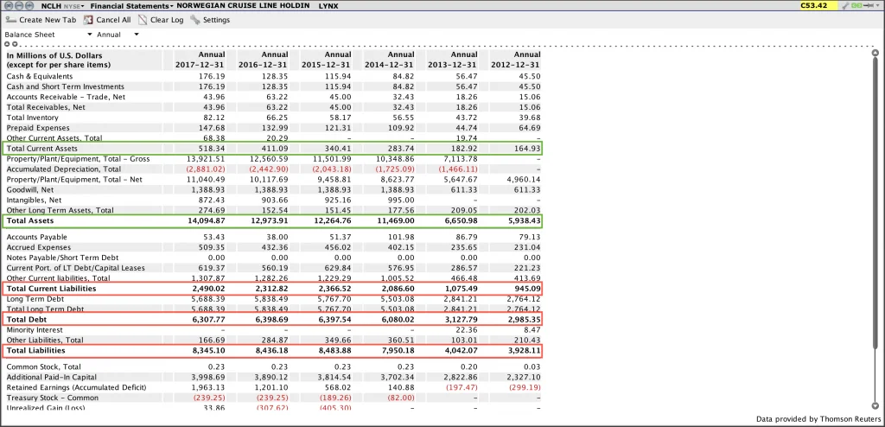Click the 518.34 Total Current Assets value
This screenshot has height=427, width=885.
(x=213, y=149)
